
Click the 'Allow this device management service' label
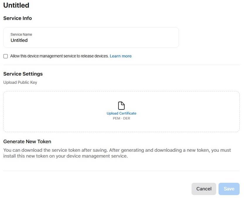click(59, 56)
